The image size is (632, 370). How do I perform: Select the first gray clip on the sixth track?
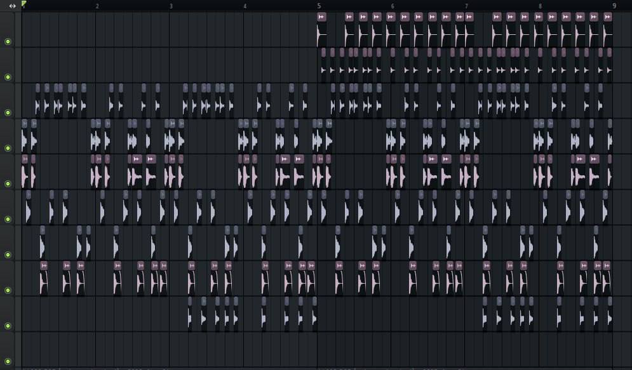[28, 208]
